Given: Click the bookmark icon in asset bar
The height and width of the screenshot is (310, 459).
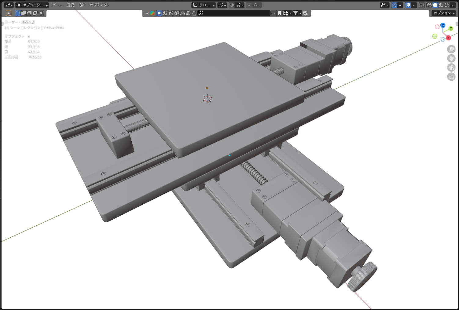Looking at the screenshot, I should click(x=279, y=13).
